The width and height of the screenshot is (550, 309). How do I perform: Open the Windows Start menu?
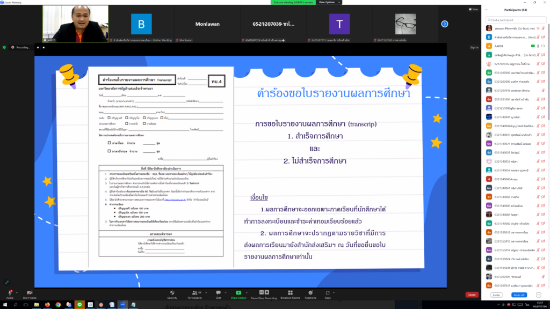point(4,305)
